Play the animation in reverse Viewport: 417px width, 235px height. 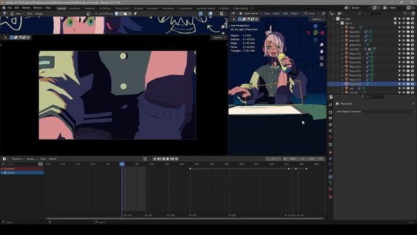164,159
